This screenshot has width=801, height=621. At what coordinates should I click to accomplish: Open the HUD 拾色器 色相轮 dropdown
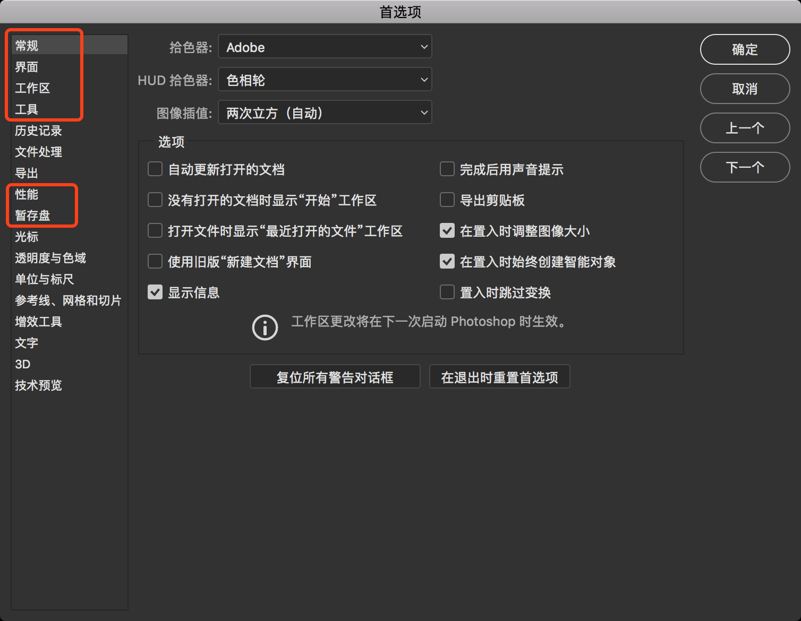tap(325, 80)
